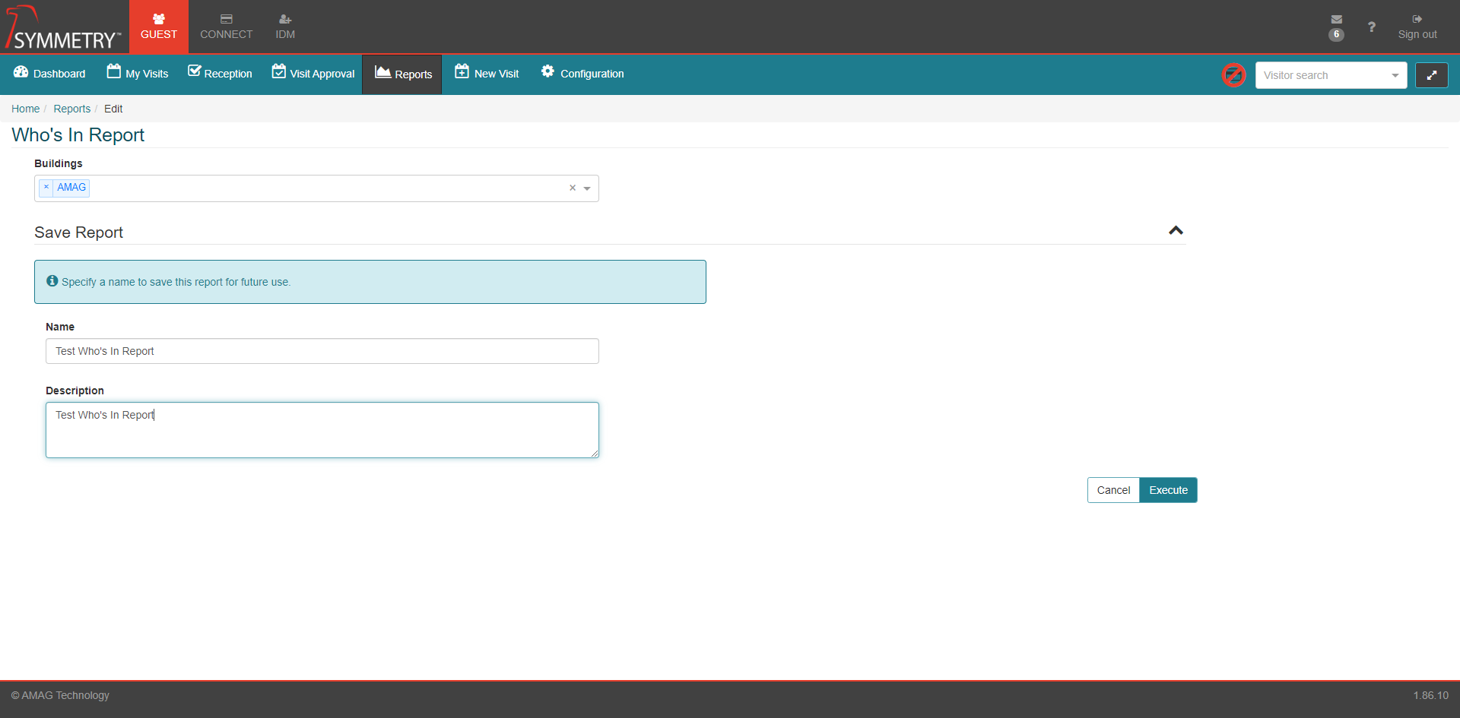Open help via question mark icon
Image resolution: width=1460 pixels, height=718 pixels.
tap(1371, 27)
